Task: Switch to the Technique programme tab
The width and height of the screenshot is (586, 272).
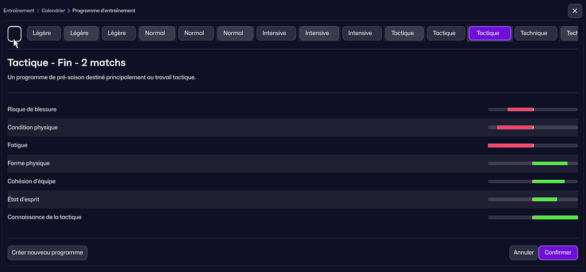Action: (534, 34)
